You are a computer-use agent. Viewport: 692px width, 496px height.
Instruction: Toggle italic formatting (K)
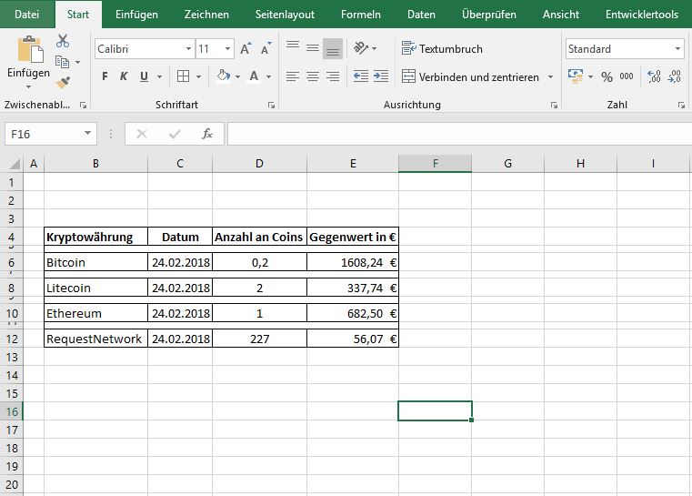[x=124, y=76]
